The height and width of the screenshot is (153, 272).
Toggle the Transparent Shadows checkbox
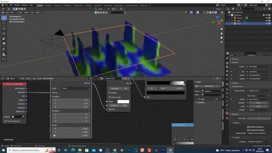point(248,130)
